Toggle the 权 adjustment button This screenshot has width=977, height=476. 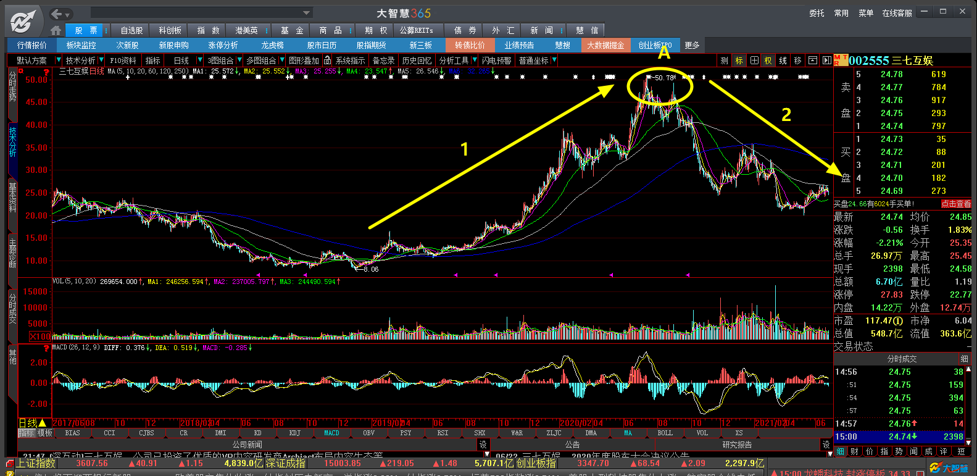(768, 61)
